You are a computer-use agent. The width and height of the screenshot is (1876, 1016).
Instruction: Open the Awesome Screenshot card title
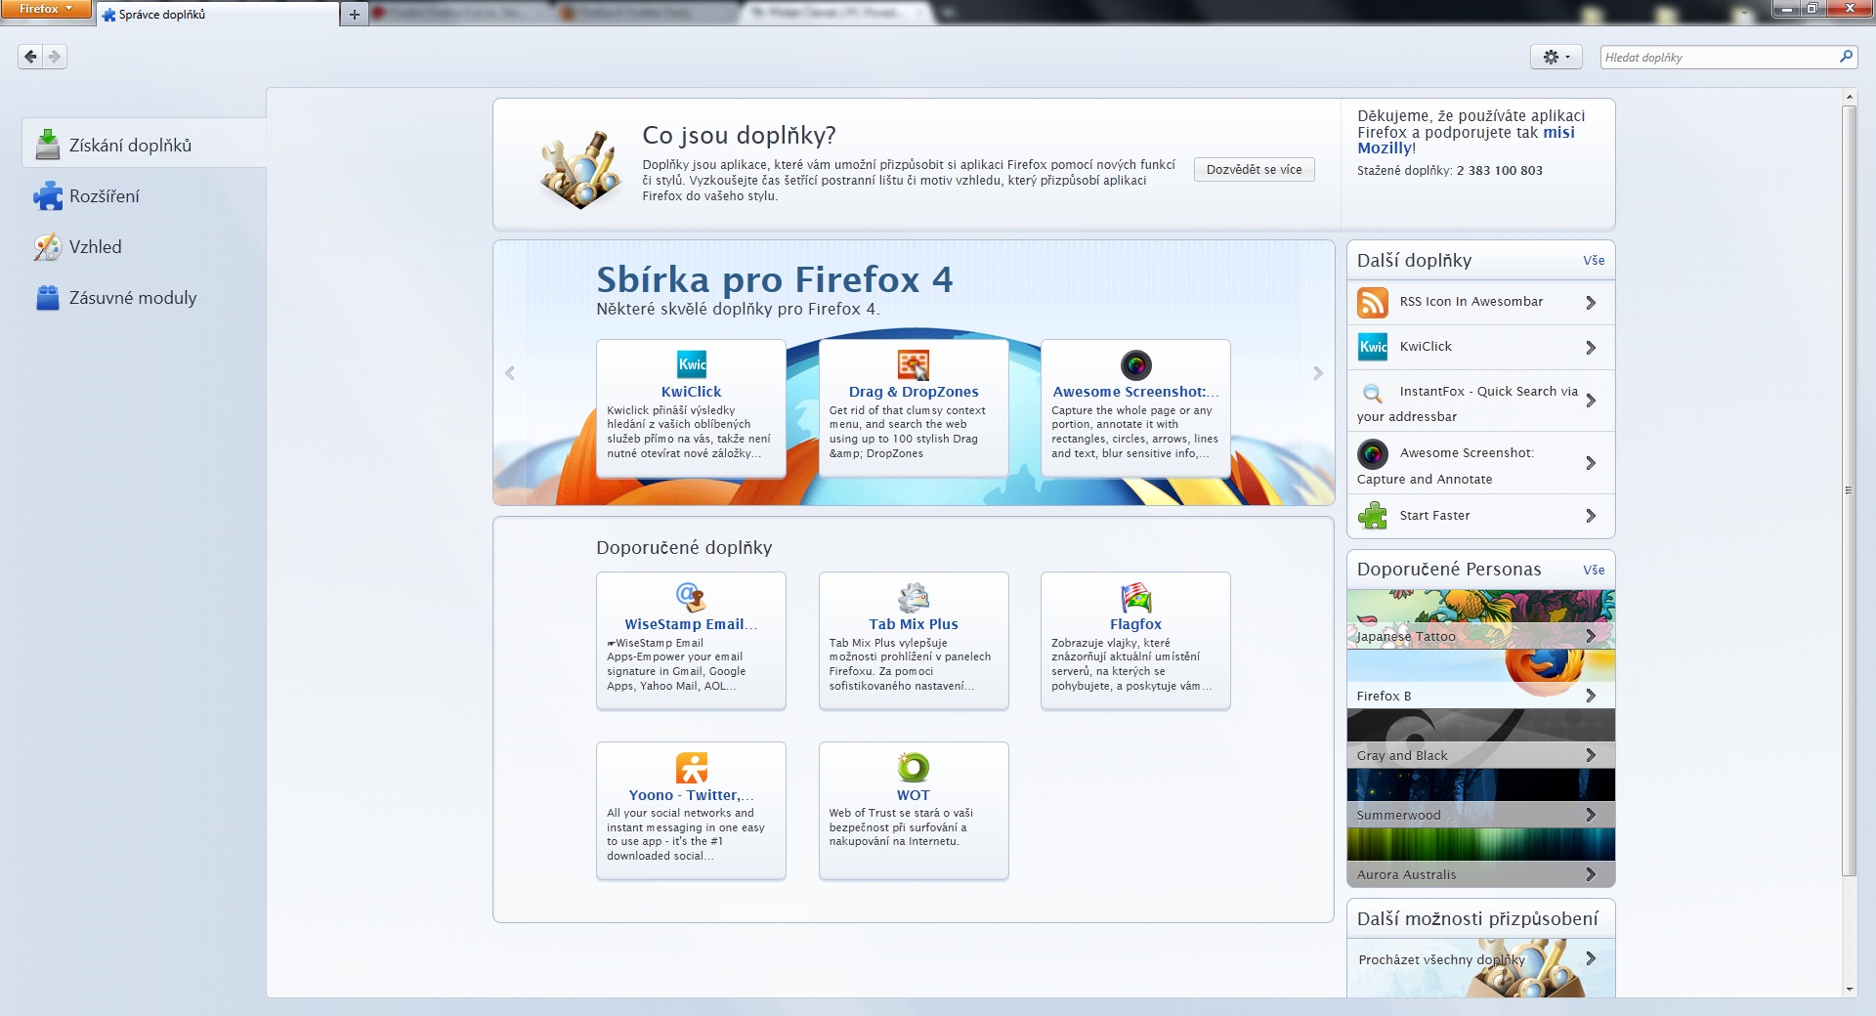point(1135,392)
